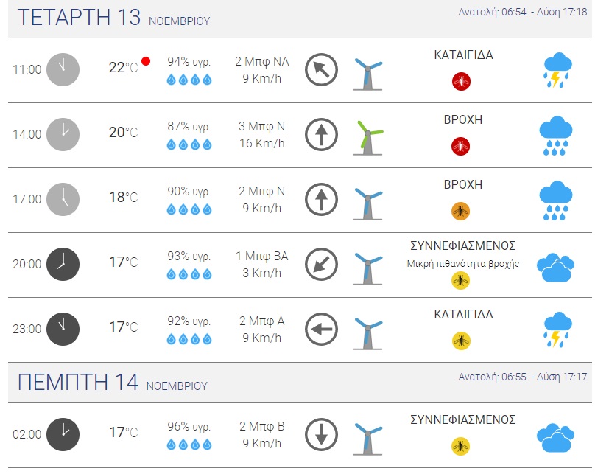This screenshot has height=474, width=609.
Task: Click the rain cloud icon at 14:00
Action: [557, 135]
